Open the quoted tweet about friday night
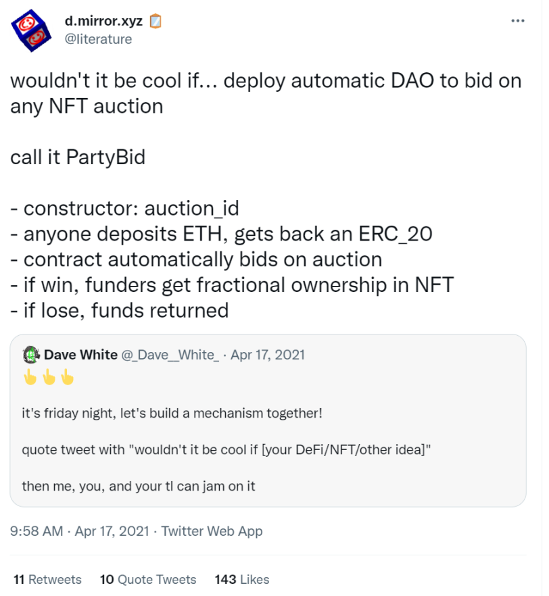 coord(268,420)
